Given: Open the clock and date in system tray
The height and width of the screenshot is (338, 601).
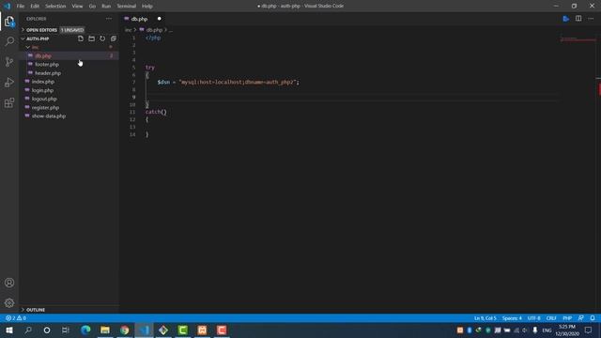Looking at the screenshot, I should coord(567,330).
